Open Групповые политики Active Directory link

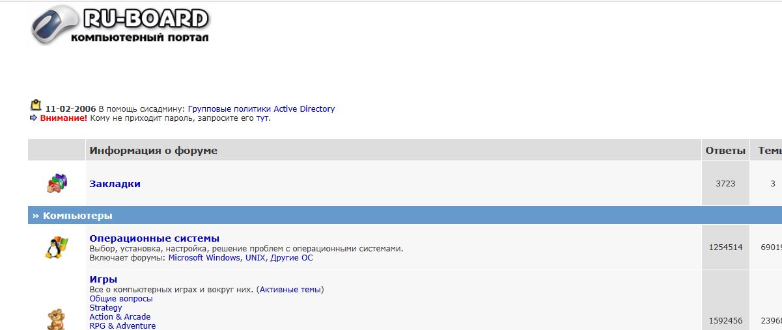tap(261, 108)
